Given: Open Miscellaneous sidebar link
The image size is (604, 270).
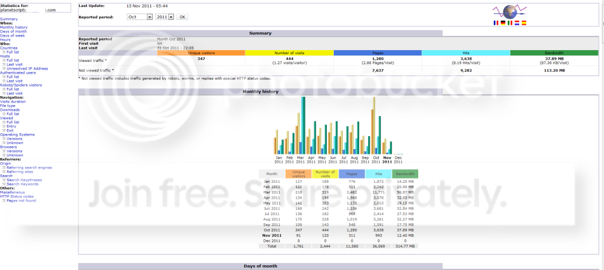Looking at the screenshot, I should pos(12,192).
